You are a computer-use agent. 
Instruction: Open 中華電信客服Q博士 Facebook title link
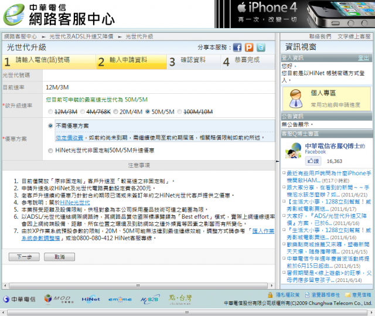click(335, 146)
